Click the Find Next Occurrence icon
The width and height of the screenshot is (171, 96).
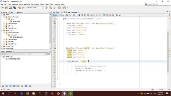85,15
